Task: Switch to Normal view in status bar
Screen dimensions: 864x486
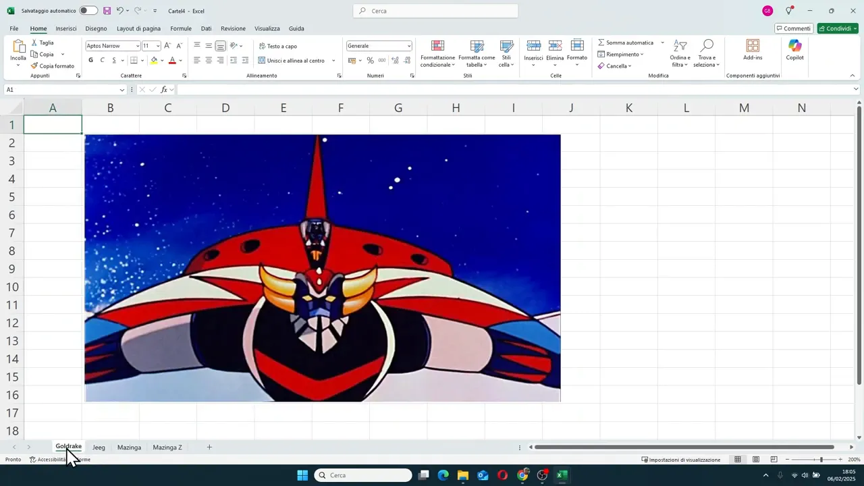Action: pos(738,460)
